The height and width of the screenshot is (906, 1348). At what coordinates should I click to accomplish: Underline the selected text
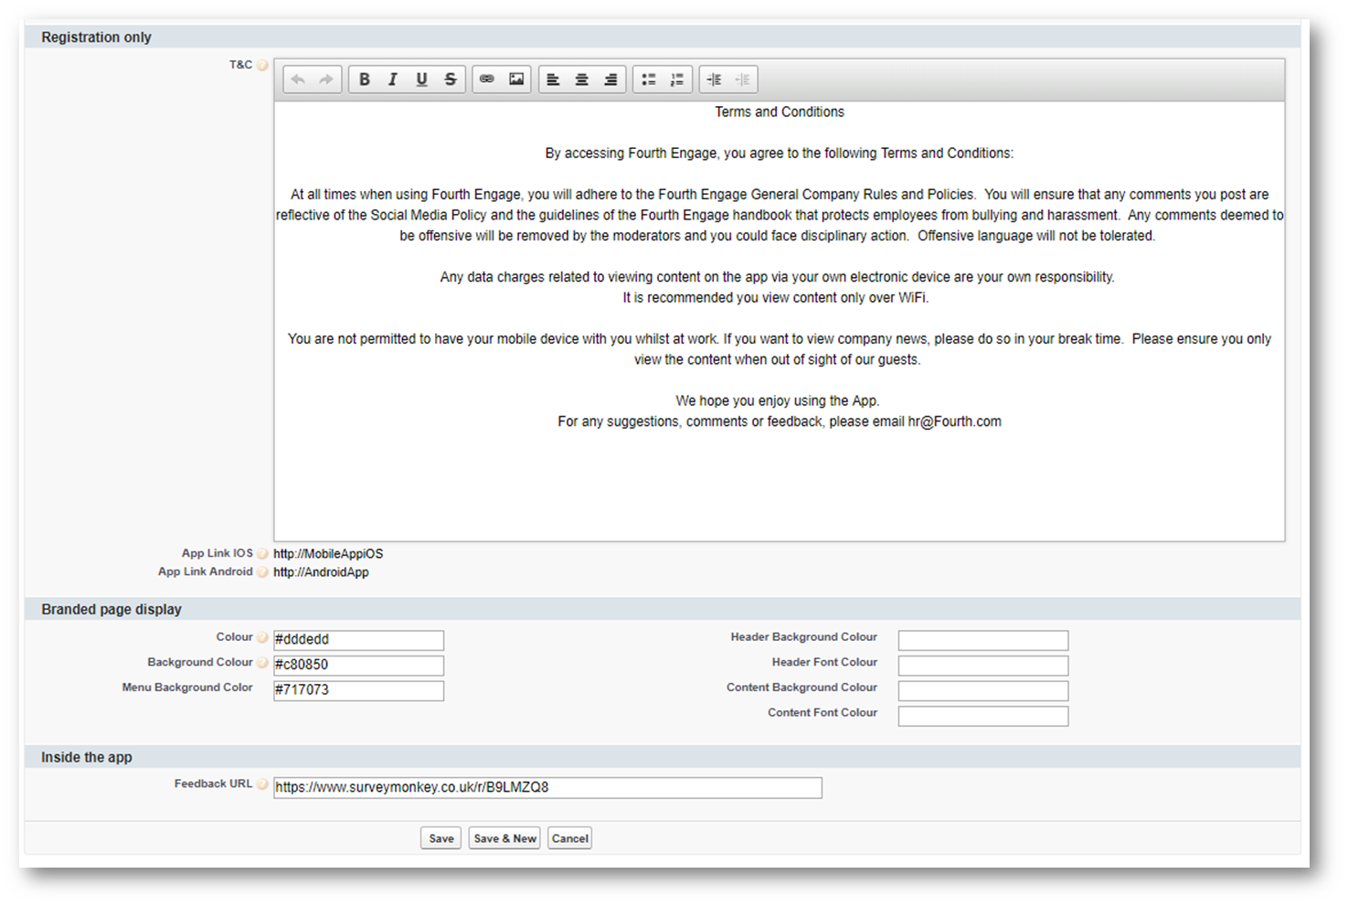click(421, 80)
